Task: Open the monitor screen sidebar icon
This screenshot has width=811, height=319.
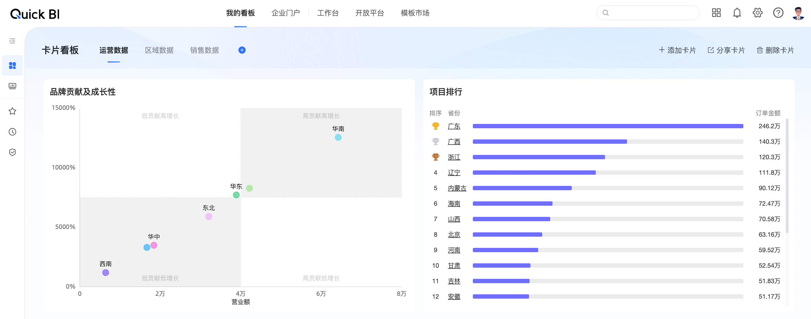Action: pos(12,86)
